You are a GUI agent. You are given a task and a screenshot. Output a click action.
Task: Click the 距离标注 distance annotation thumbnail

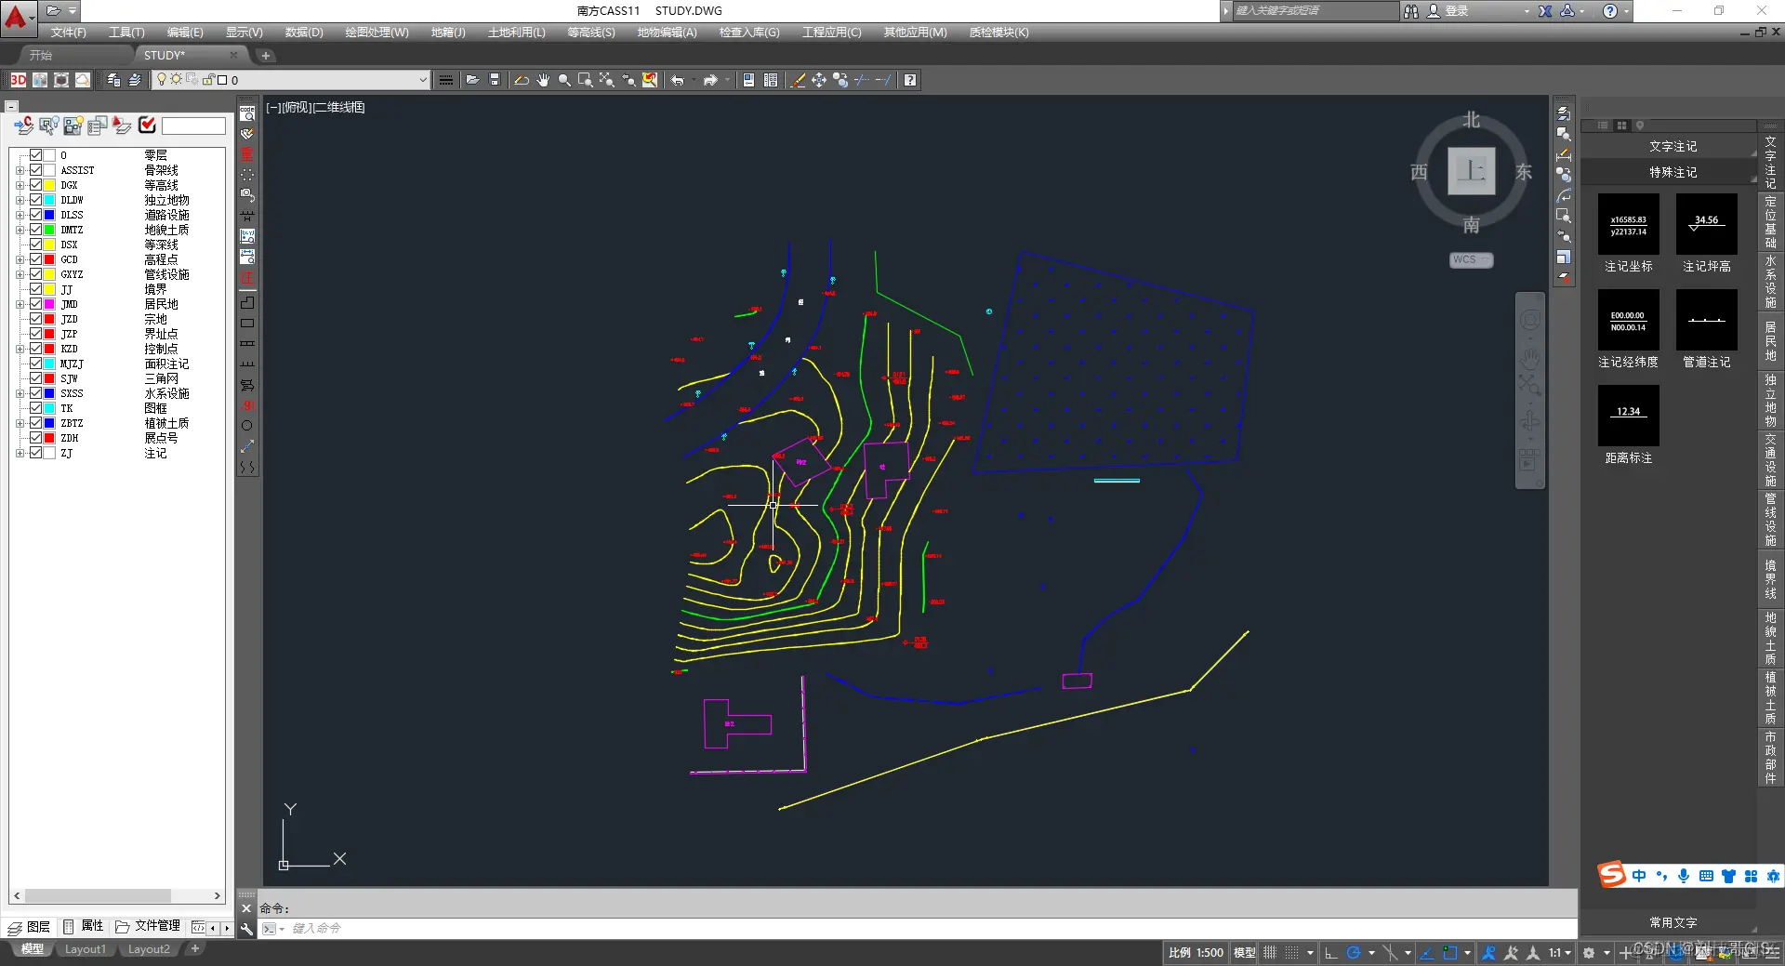click(x=1629, y=416)
